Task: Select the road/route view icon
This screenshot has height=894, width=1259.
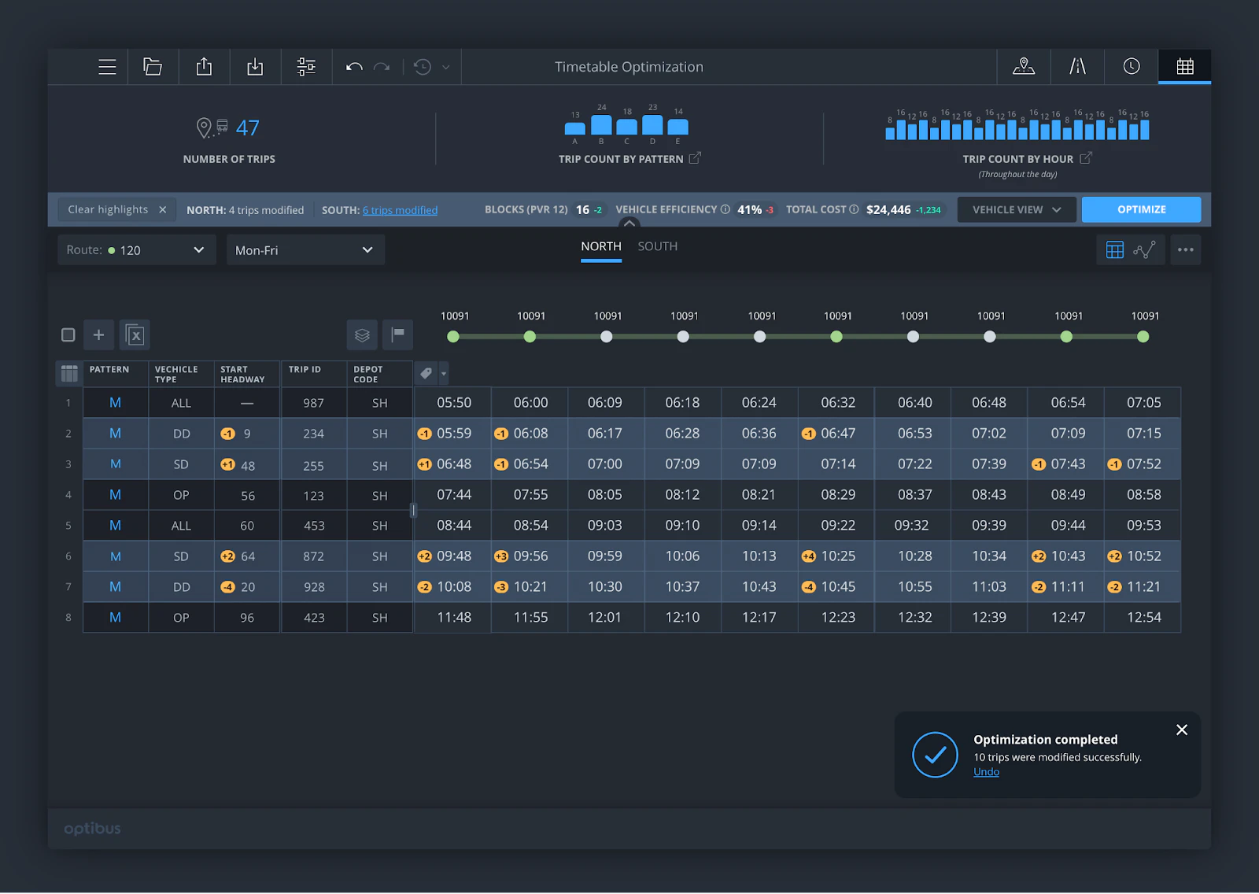Action: 1077,66
